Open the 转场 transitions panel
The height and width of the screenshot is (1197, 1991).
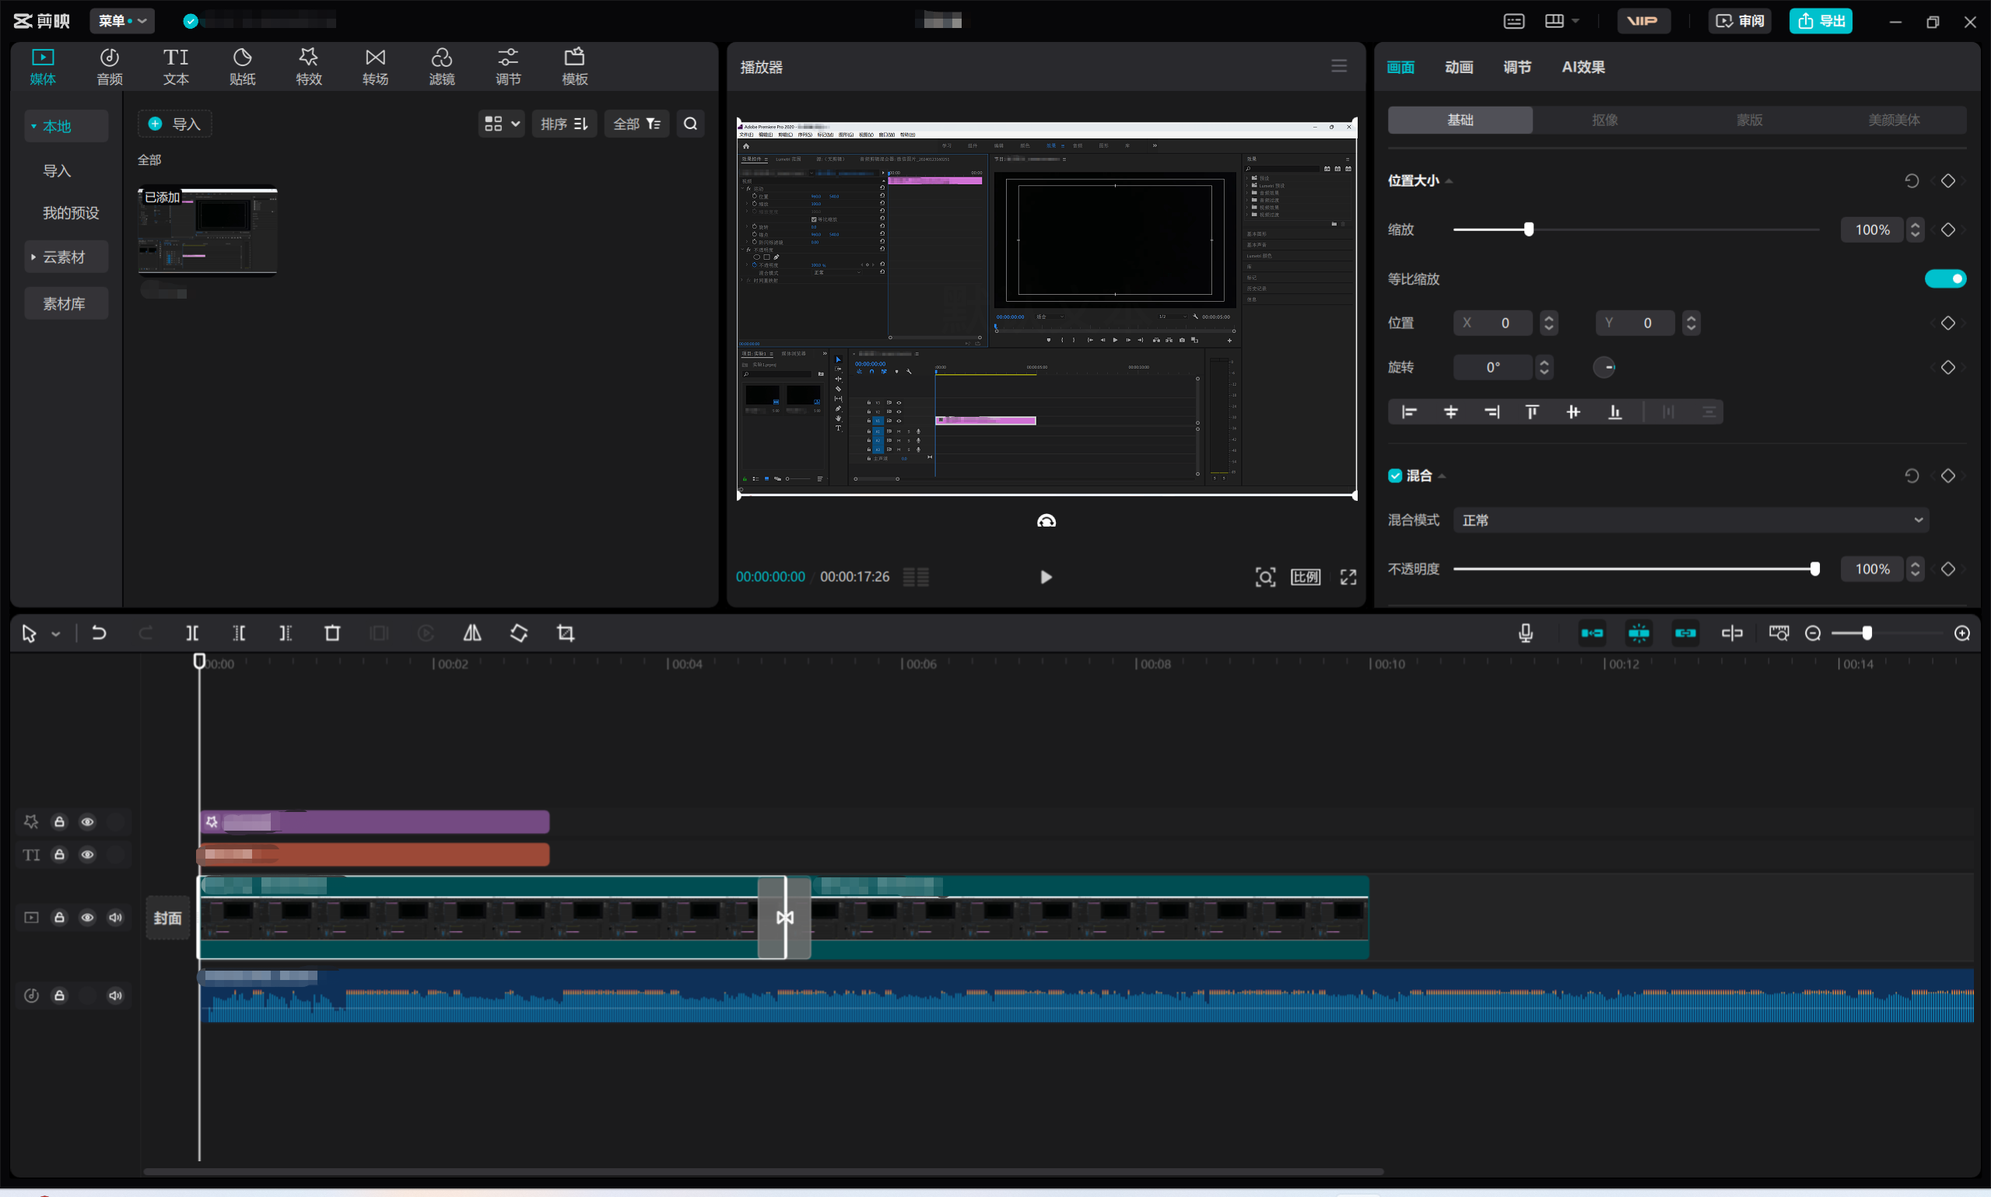coord(375,66)
